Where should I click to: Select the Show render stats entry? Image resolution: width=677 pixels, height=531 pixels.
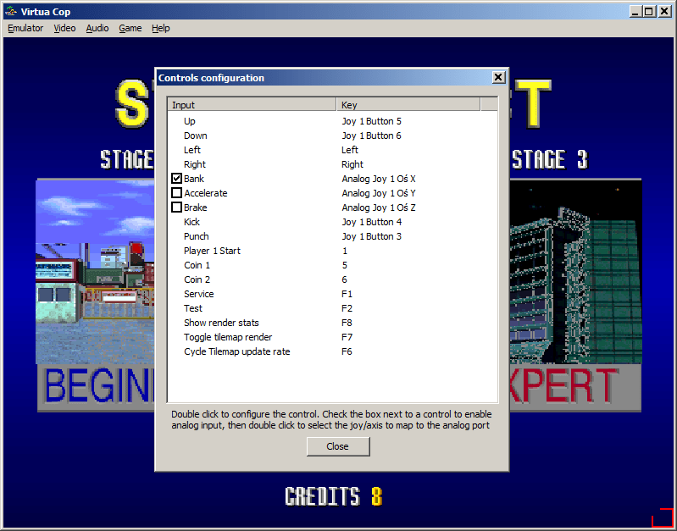(221, 323)
